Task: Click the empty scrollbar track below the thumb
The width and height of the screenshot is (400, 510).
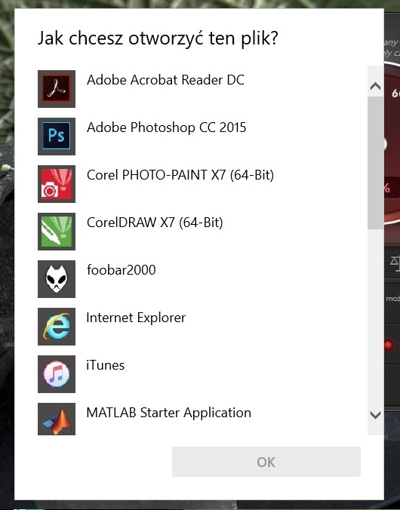Action: [376, 317]
